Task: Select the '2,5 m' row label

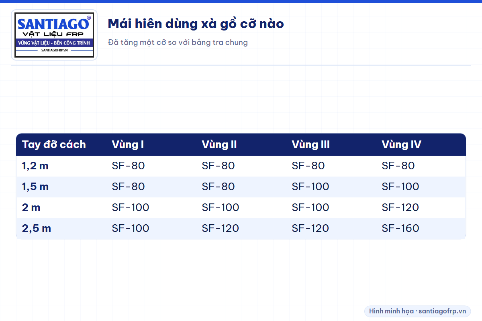Action: click(37, 228)
